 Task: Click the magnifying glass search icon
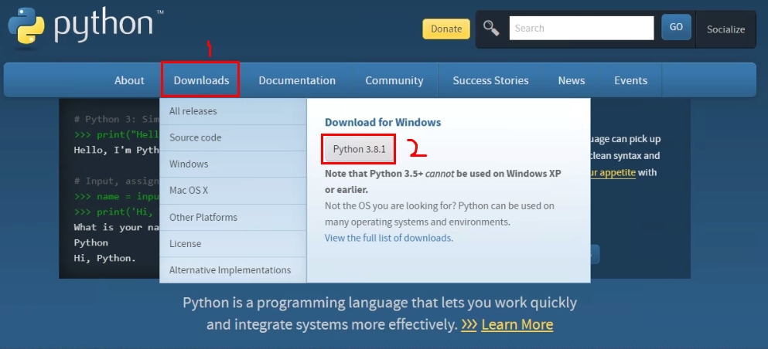pos(491,29)
